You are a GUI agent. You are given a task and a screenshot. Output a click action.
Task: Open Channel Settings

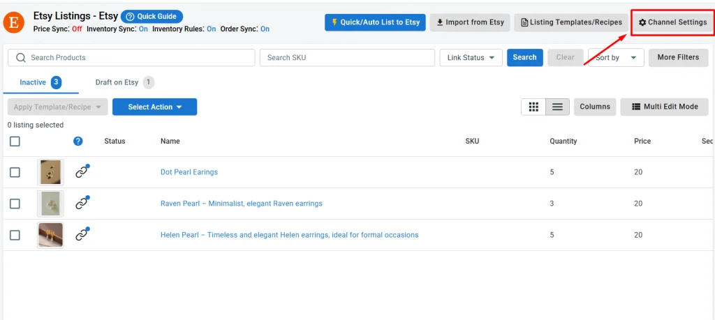coord(672,22)
